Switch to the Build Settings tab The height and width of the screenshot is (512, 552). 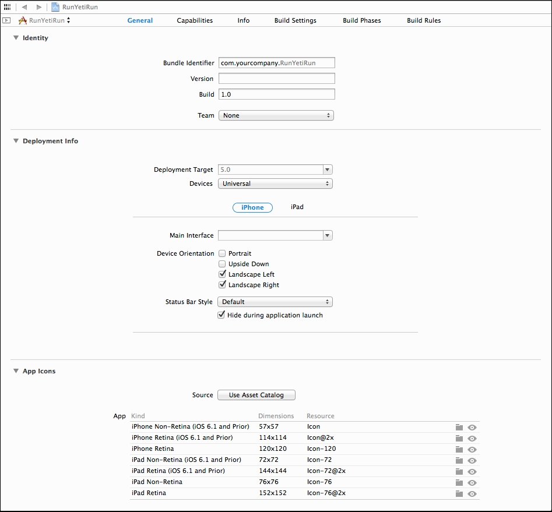click(296, 20)
